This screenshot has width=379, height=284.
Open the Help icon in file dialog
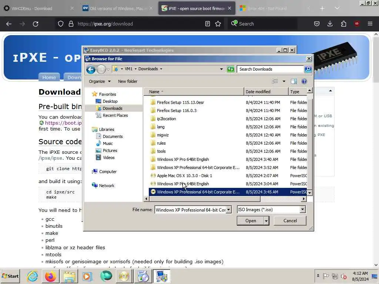click(x=304, y=81)
